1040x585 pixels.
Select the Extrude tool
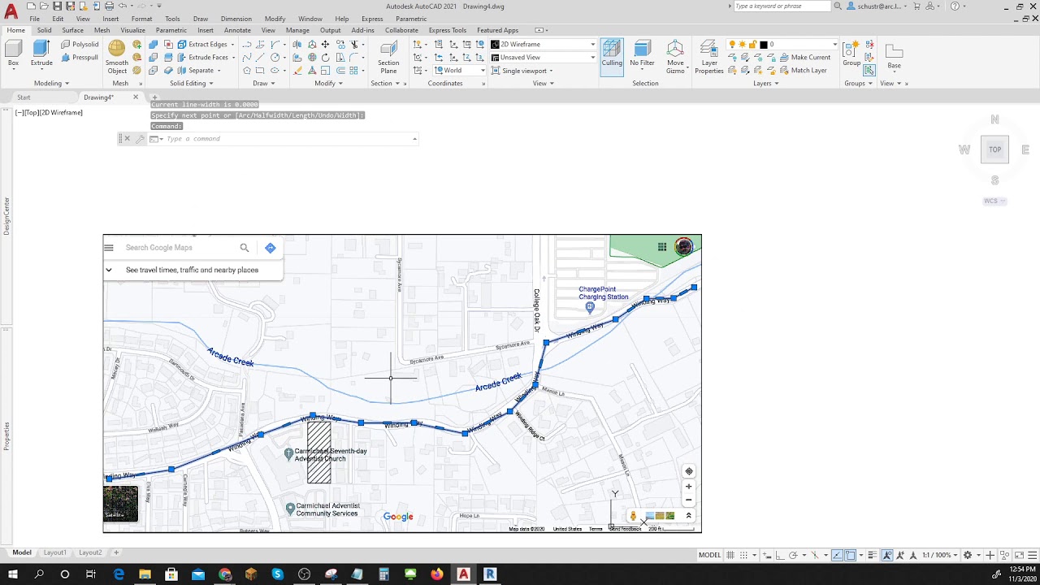click(41, 54)
